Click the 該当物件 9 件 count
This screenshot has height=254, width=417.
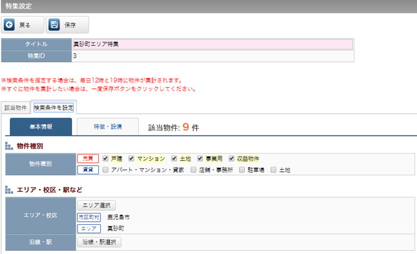pyautogui.click(x=174, y=127)
